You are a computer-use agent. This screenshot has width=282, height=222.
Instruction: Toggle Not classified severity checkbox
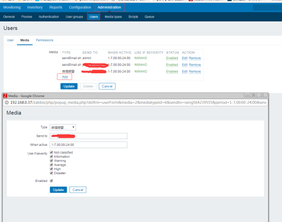coord(51,152)
